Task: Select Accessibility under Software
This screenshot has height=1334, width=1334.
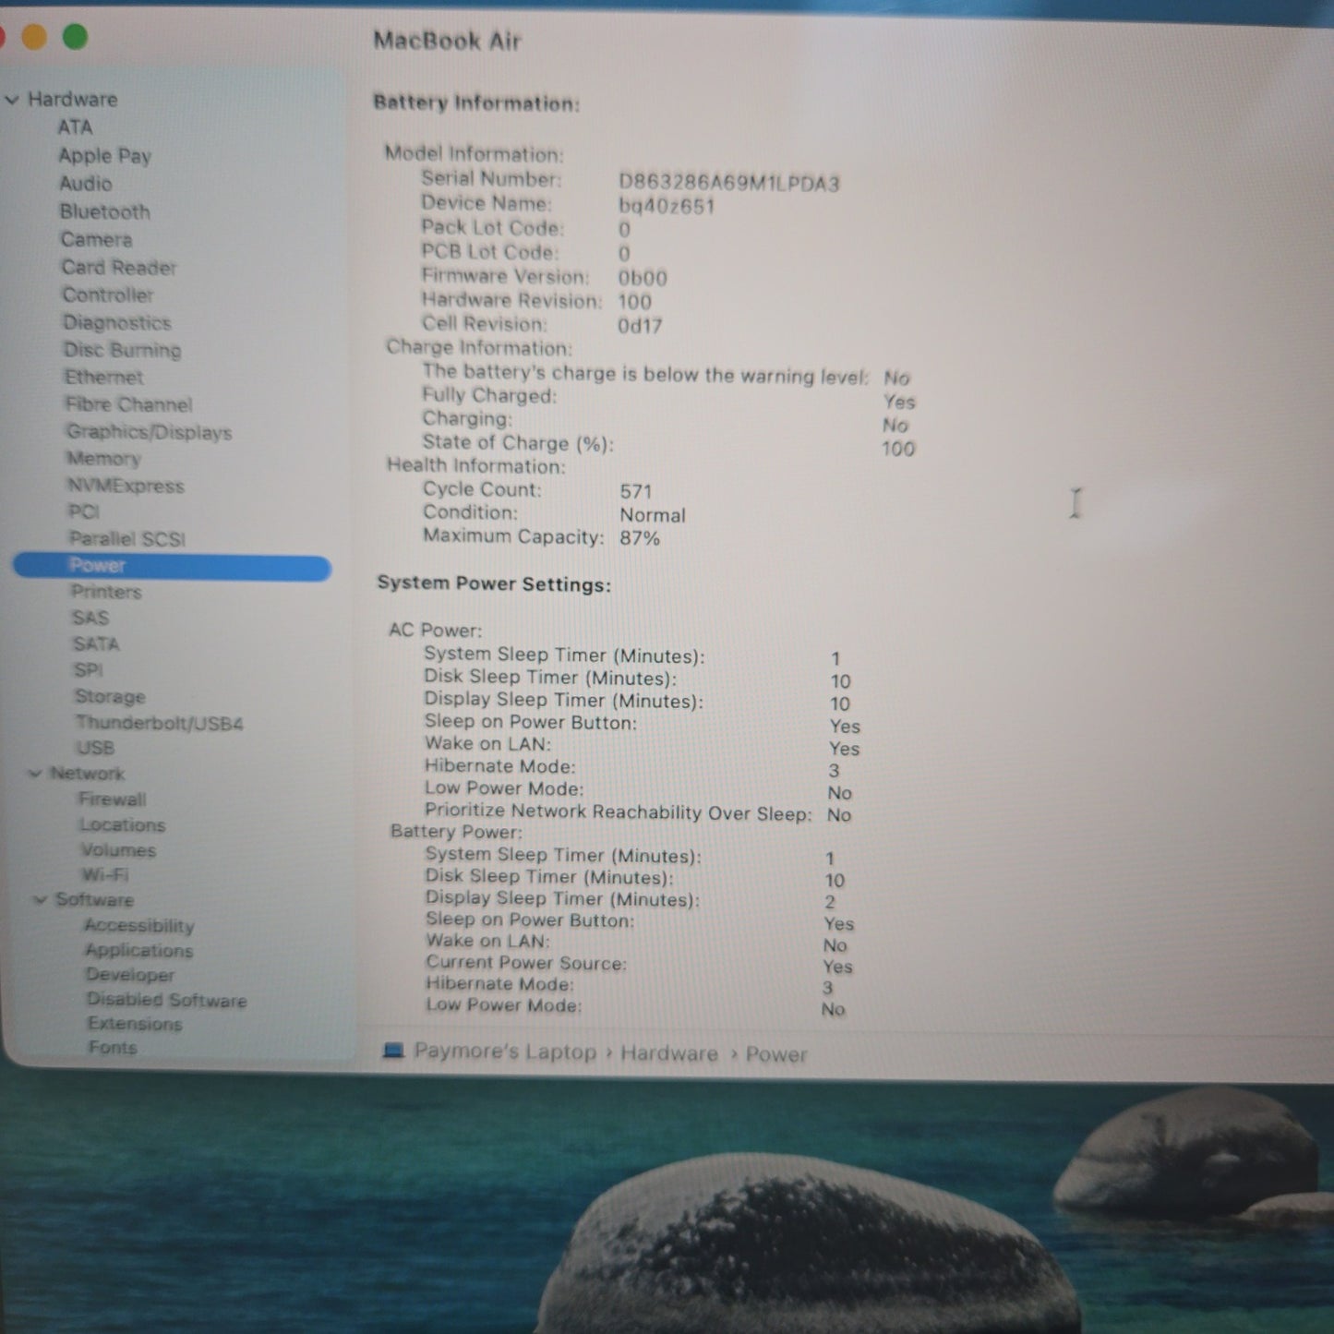Action: point(139,926)
